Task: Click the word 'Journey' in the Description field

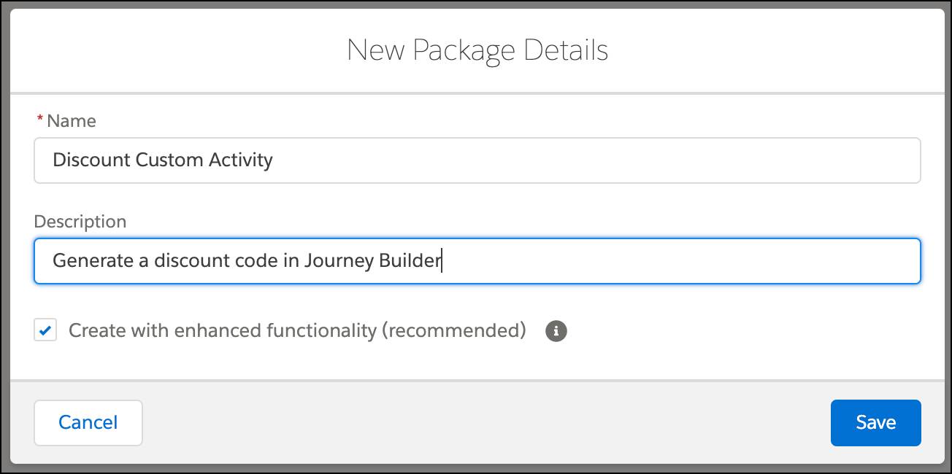Action: [338, 260]
